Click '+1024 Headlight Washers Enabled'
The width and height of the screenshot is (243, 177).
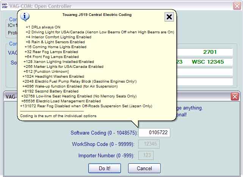pyautogui.click(x=53, y=77)
